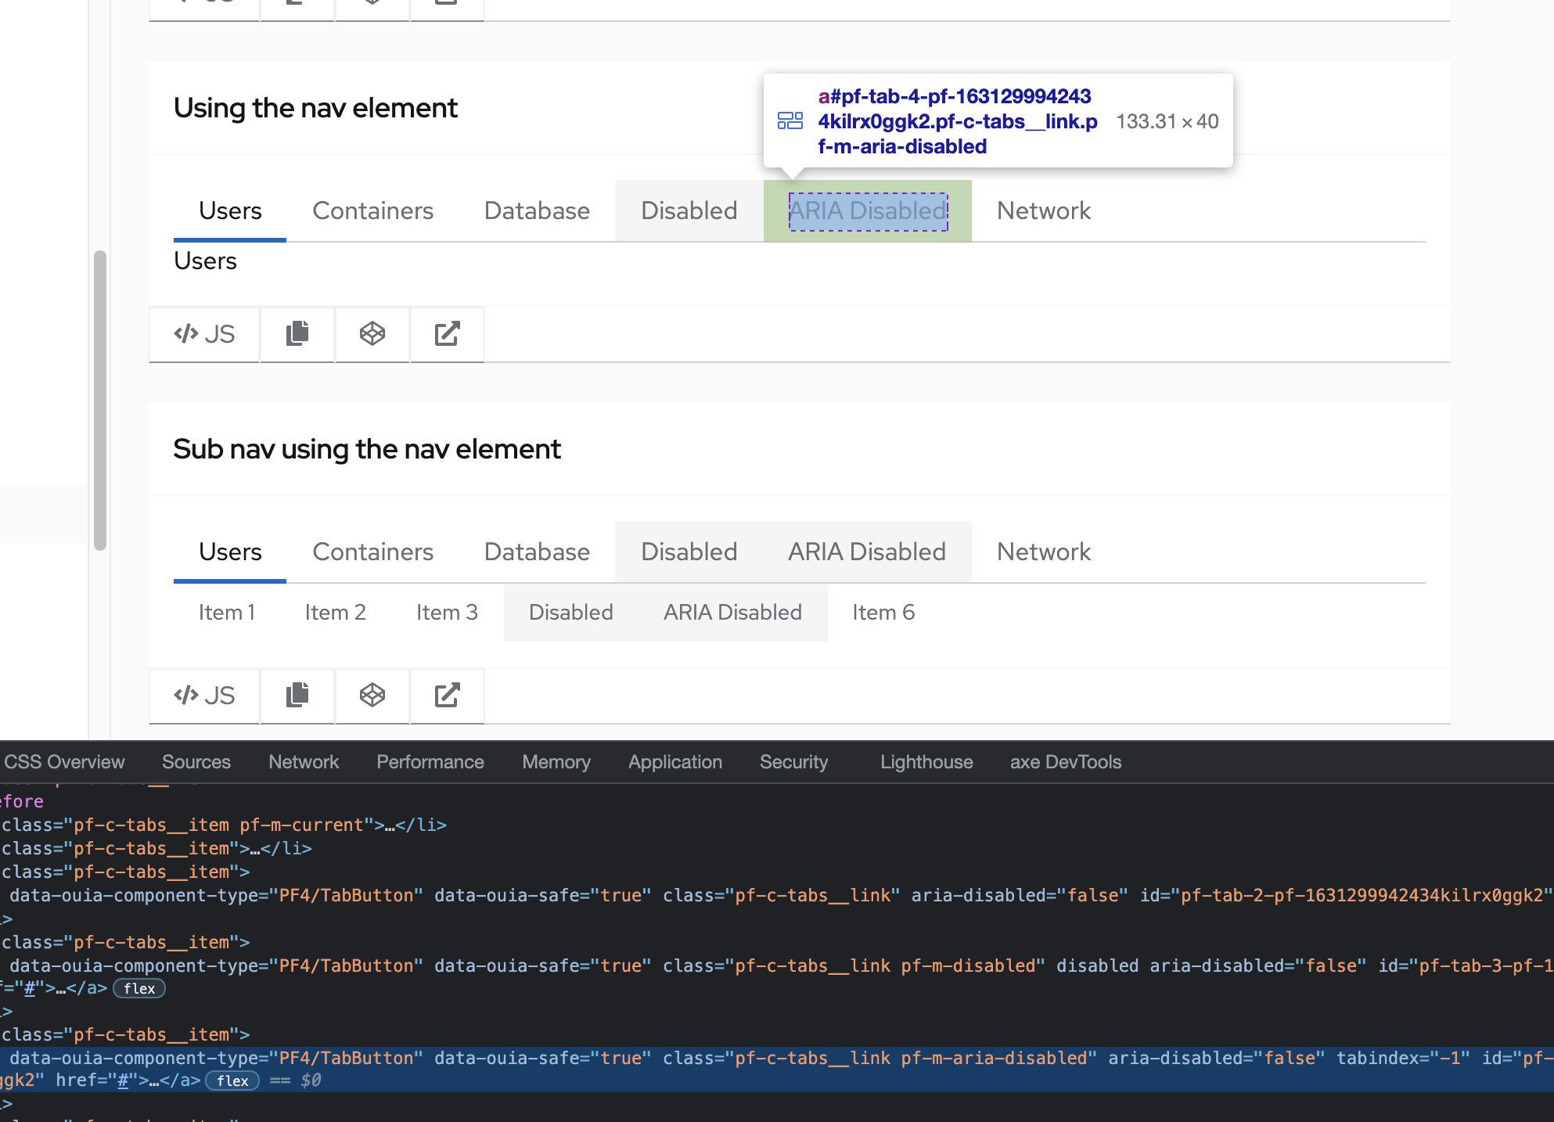
Task: Select the Containers tab in the nav element example
Action: tap(372, 211)
